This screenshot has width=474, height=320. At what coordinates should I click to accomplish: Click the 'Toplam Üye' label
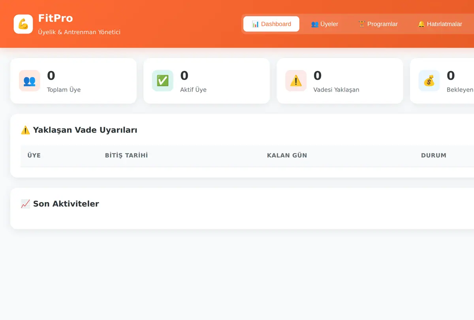click(x=64, y=90)
